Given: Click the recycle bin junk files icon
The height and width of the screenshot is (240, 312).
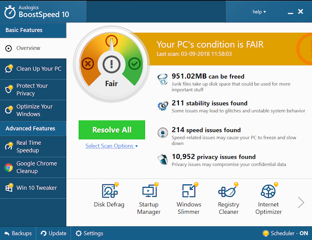Looking at the screenshot, I should (x=163, y=80).
